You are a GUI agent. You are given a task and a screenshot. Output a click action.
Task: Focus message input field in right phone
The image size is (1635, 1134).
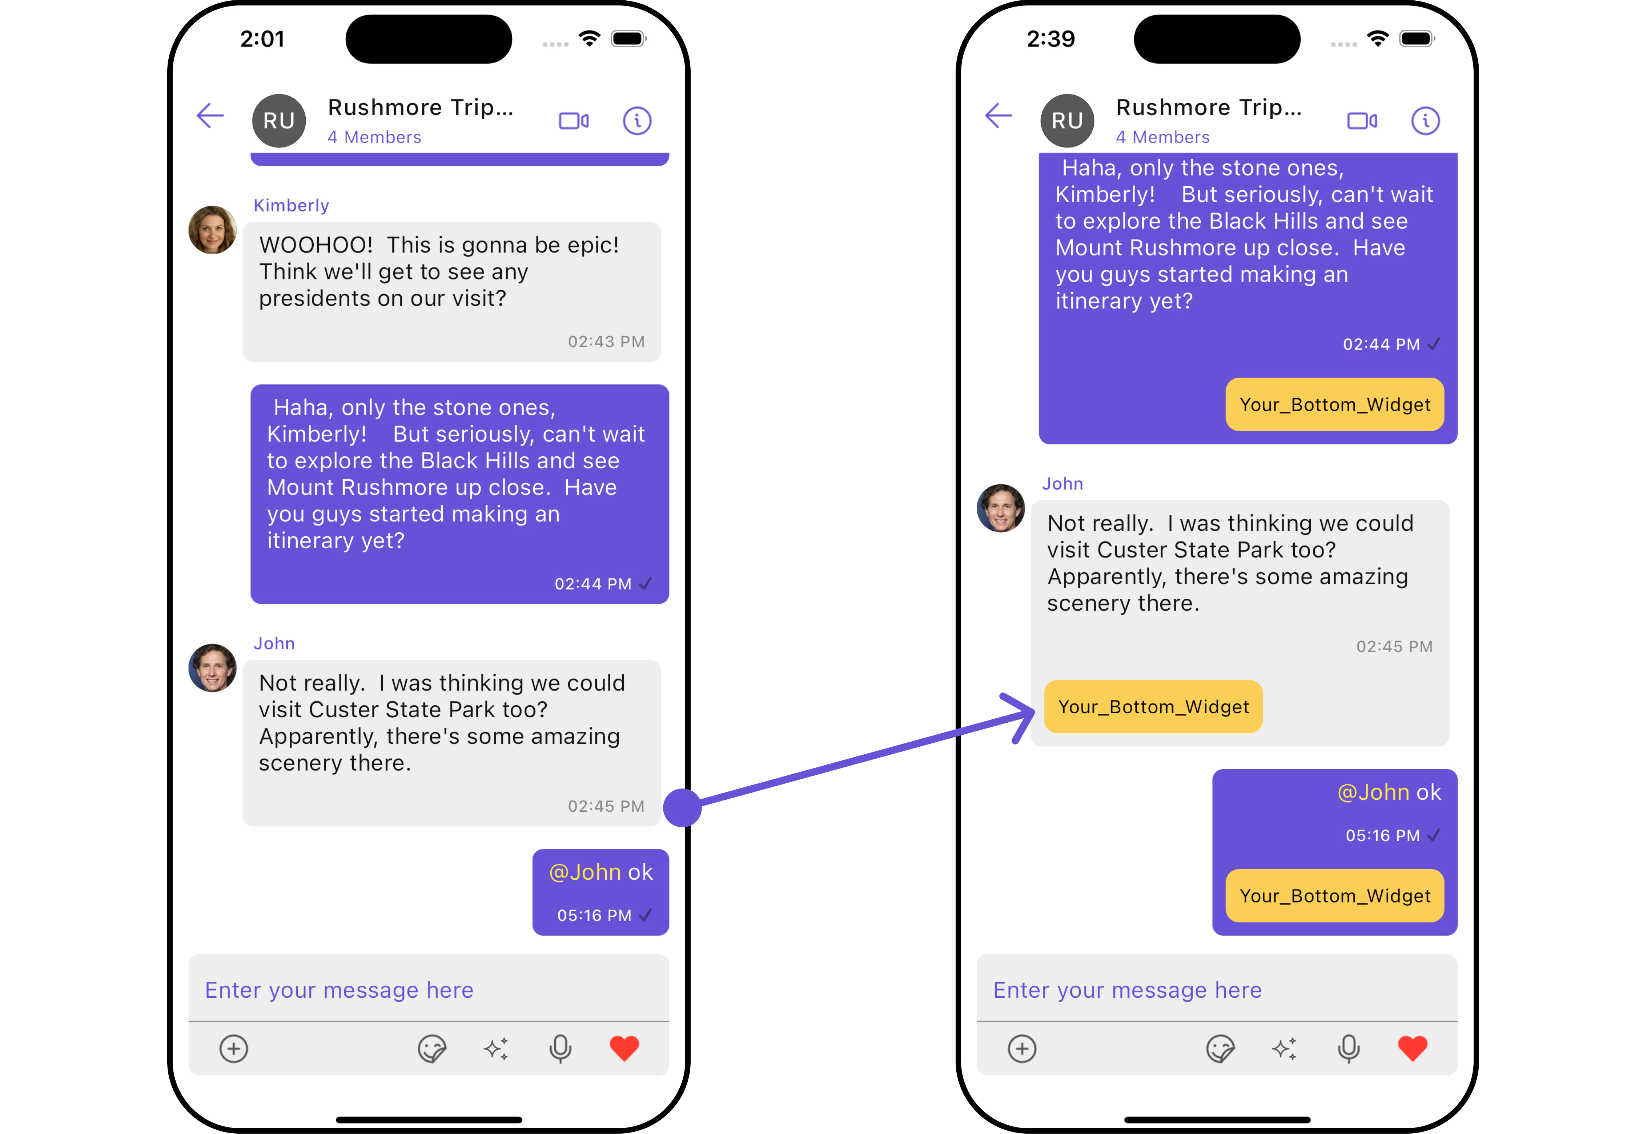click(1217, 989)
